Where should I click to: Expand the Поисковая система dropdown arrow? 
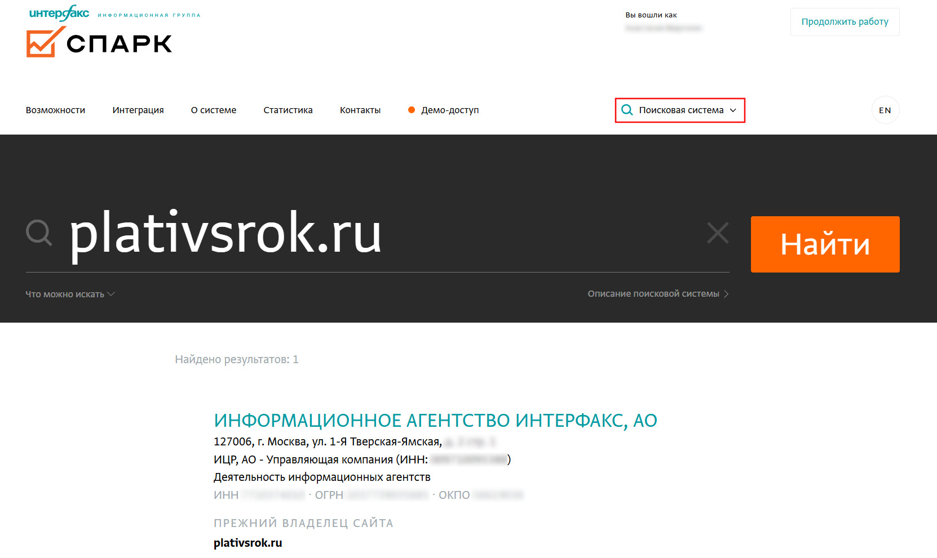[733, 110]
